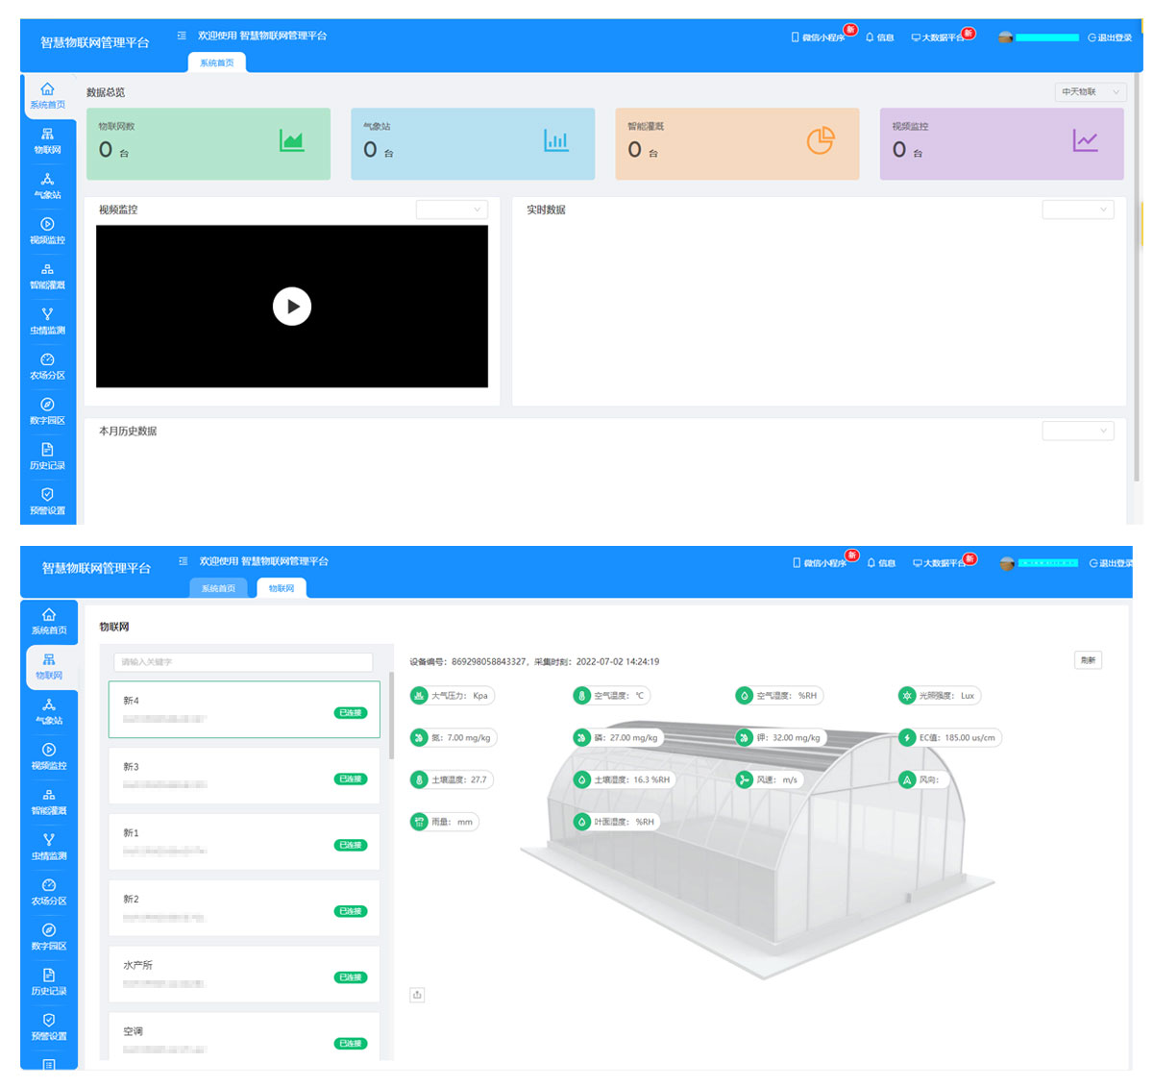Click the pie chart icon on 智能灌溉 card
1153x1087 pixels.
820,141
